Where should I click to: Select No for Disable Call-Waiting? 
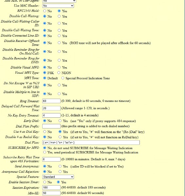tap(45, 16)
